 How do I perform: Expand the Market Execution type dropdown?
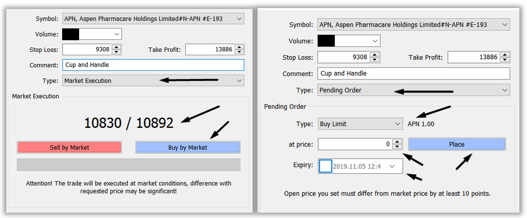[239, 80]
